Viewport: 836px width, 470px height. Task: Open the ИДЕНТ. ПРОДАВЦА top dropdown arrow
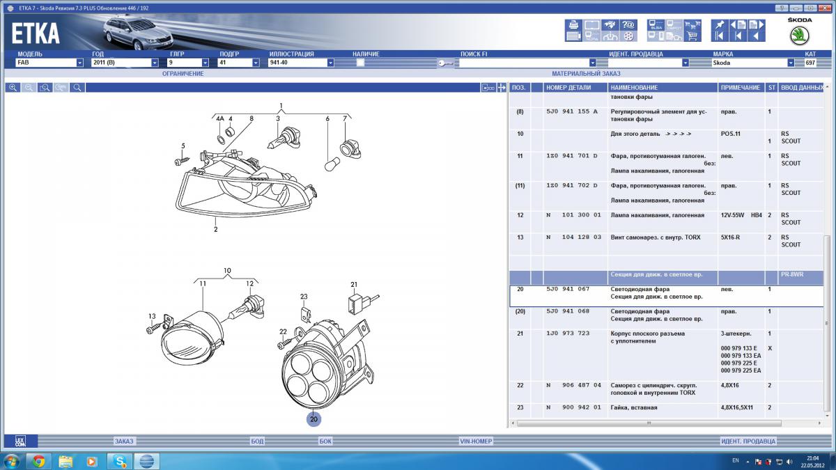(x=685, y=63)
